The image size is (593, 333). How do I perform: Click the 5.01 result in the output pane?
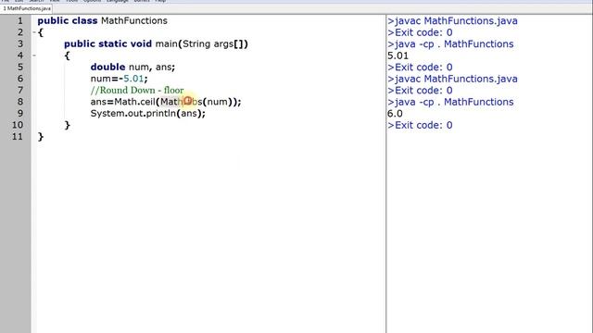pyautogui.click(x=397, y=55)
